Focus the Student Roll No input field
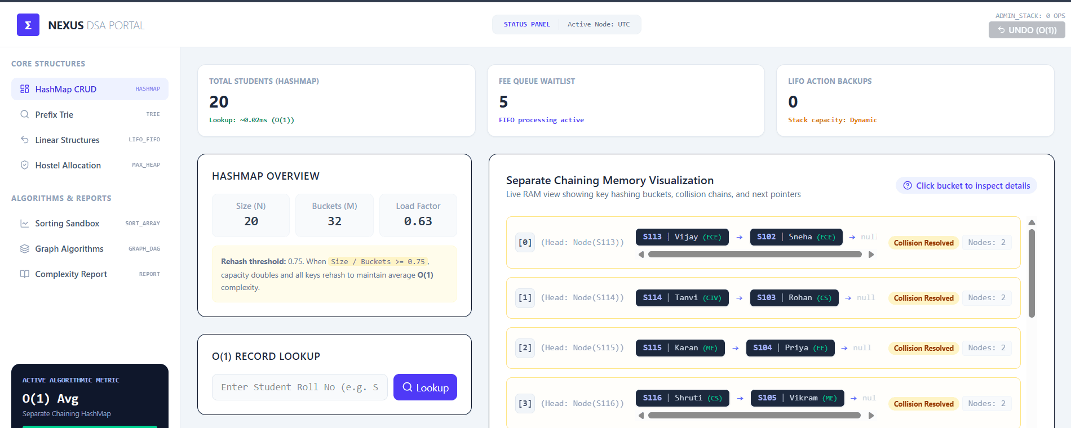 tap(300, 387)
